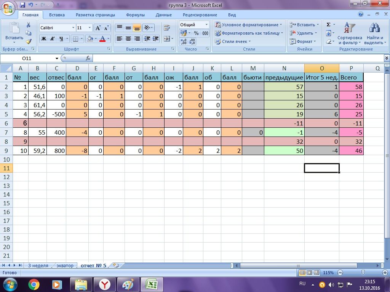Click the Increase Font Size icon
The width and height of the screenshot is (390, 292).
98,28
